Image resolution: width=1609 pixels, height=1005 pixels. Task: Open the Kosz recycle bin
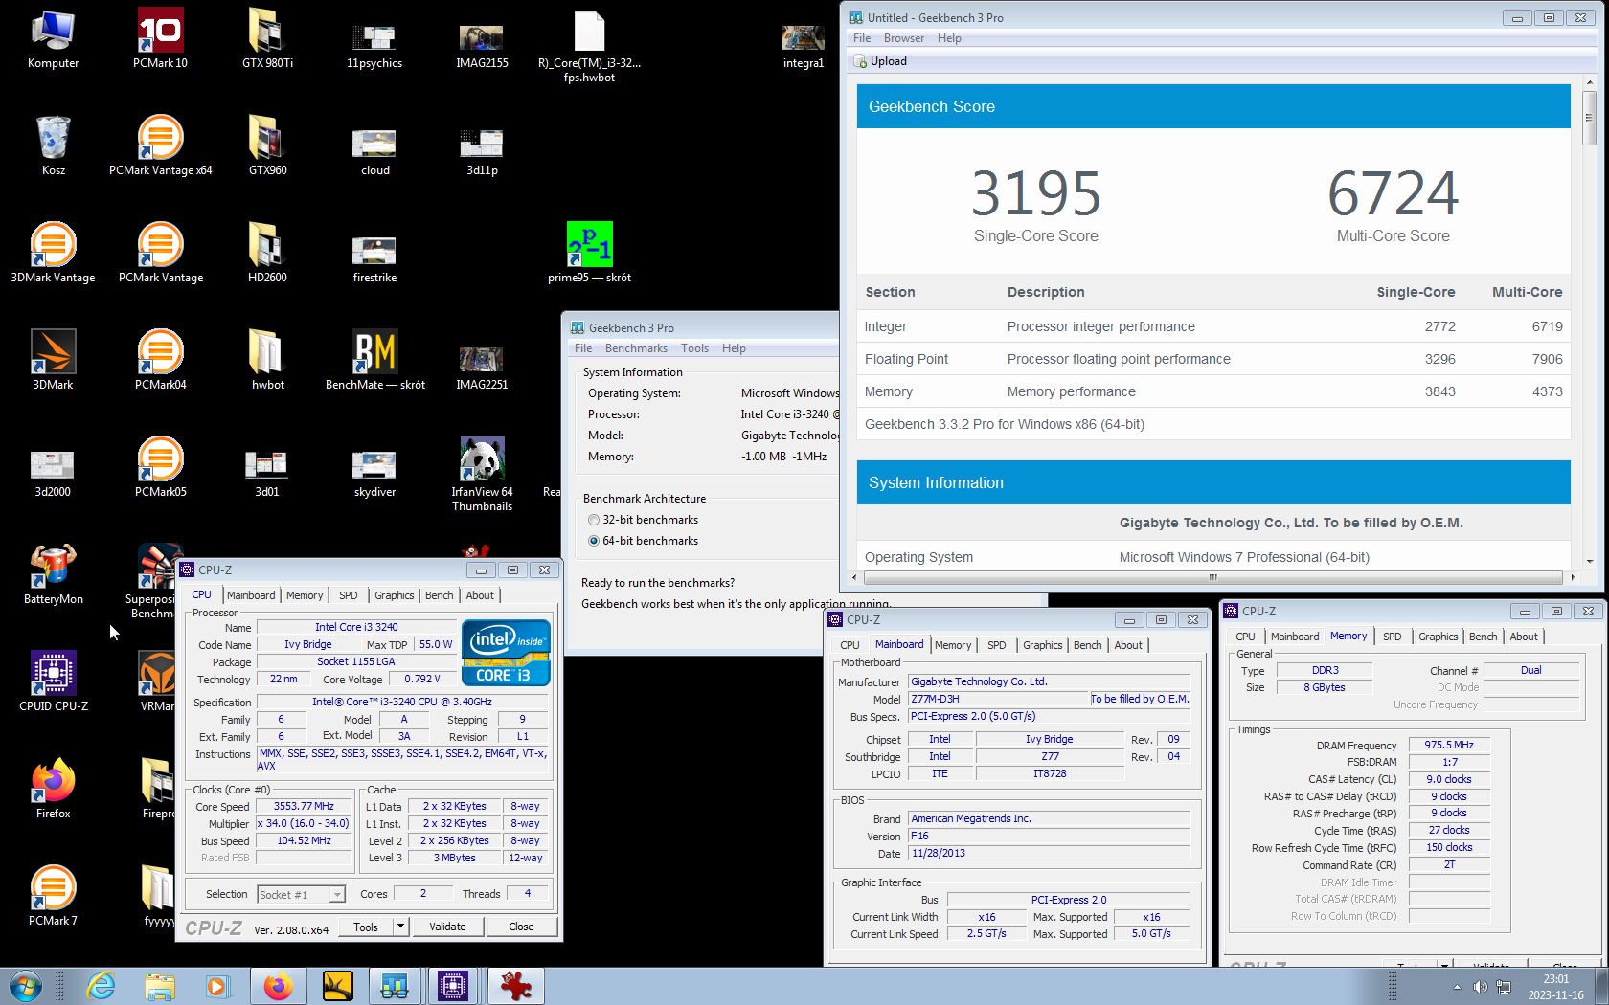[x=53, y=145]
